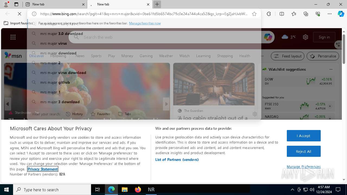Launch Firefox from taskbar

pyautogui.click(x=138, y=190)
